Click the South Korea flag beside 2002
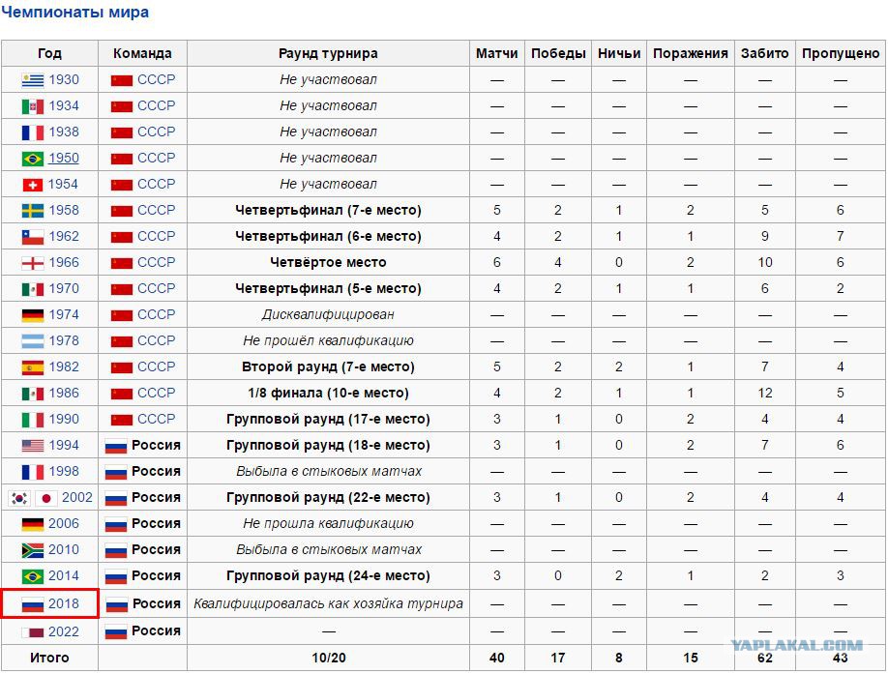The width and height of the screenshot is (888, 674). (x=19, y=498)
